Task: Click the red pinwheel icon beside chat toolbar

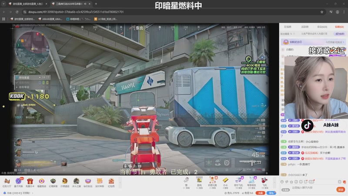Action: 344,182
